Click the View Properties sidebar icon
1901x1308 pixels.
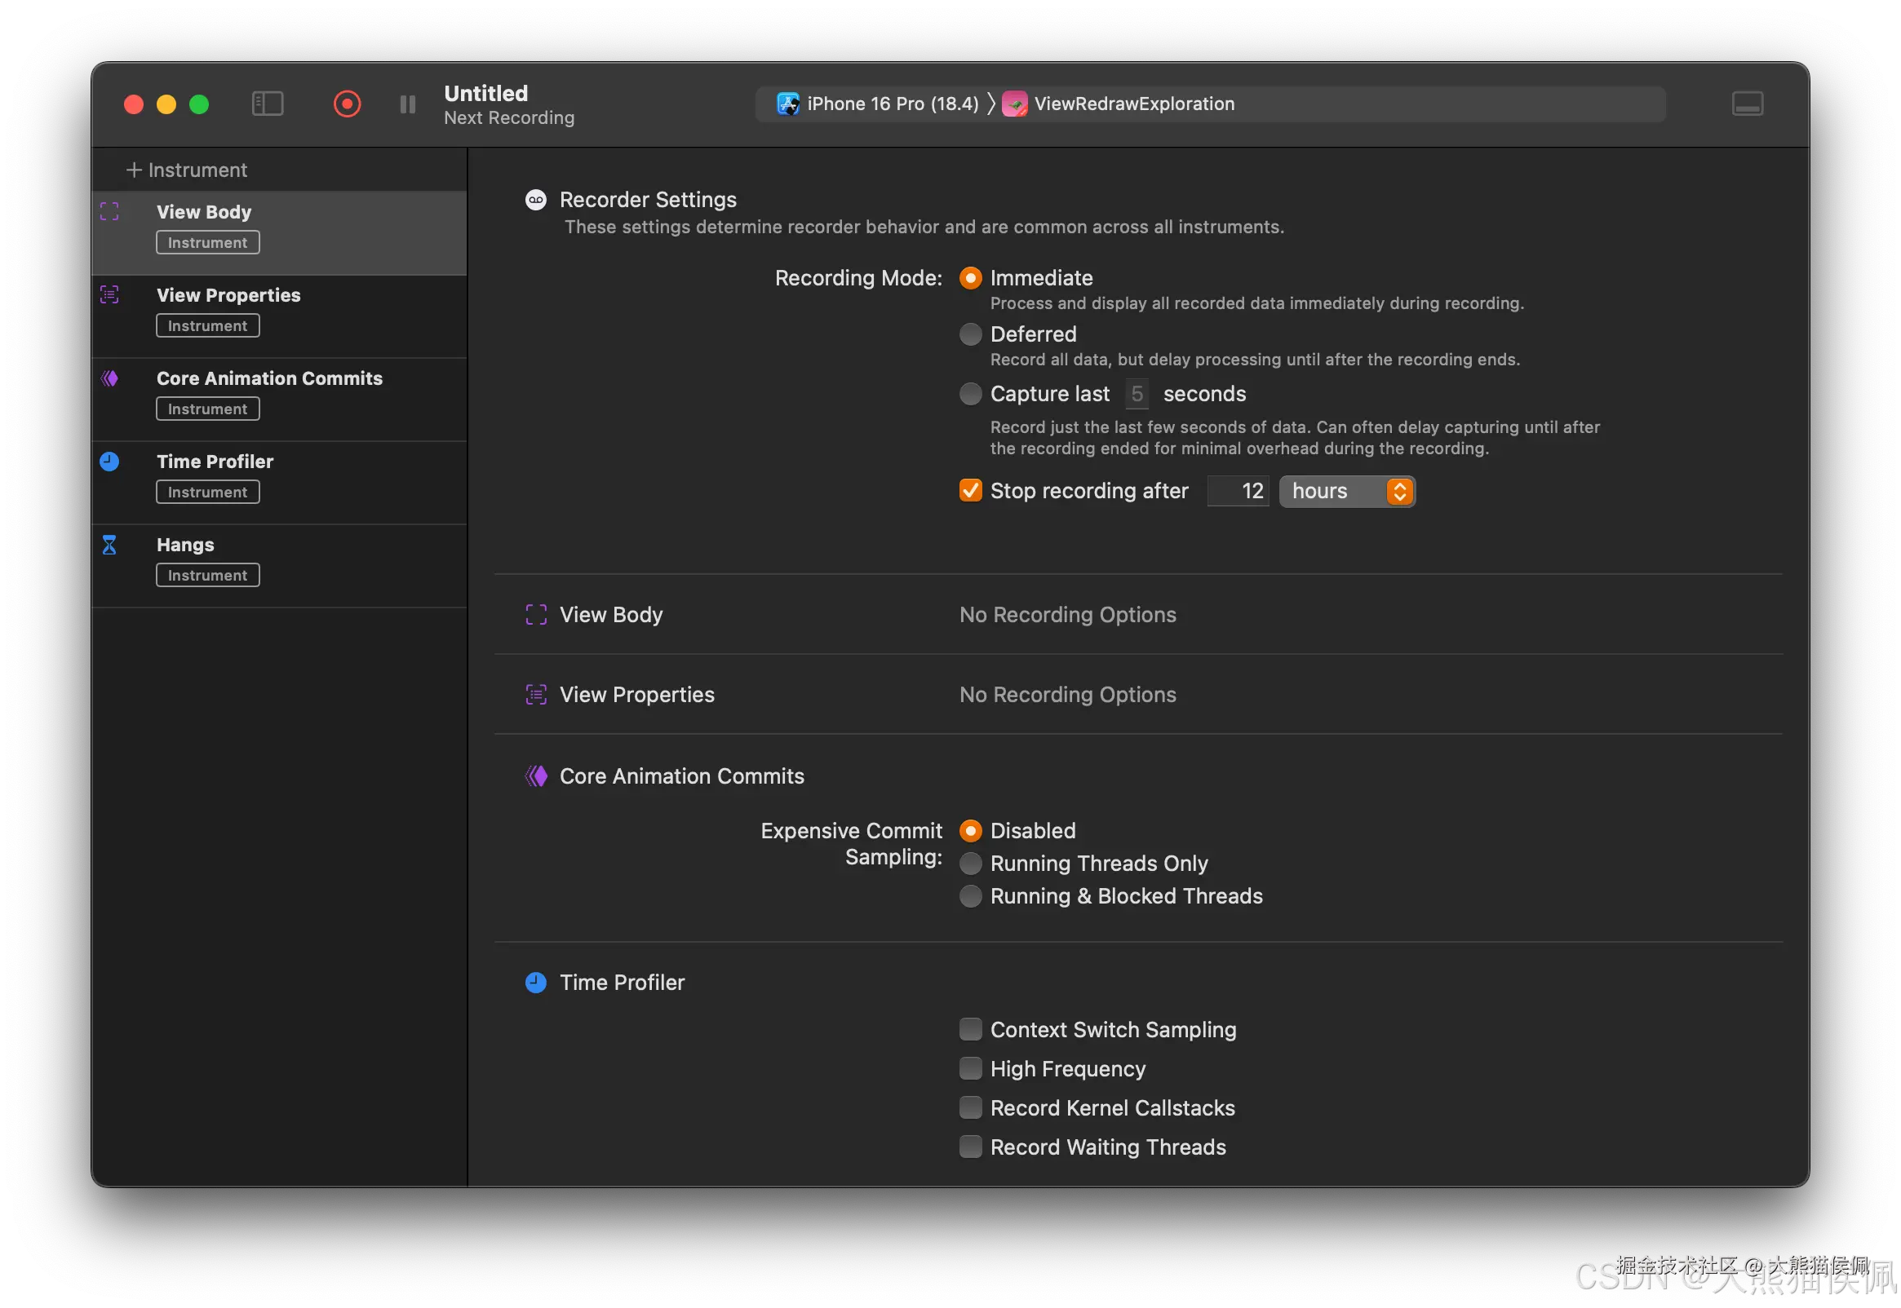pyautogui.click(x=110, y=295)
